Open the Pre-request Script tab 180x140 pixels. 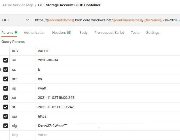pyautogui.click(x=109, y=33)
